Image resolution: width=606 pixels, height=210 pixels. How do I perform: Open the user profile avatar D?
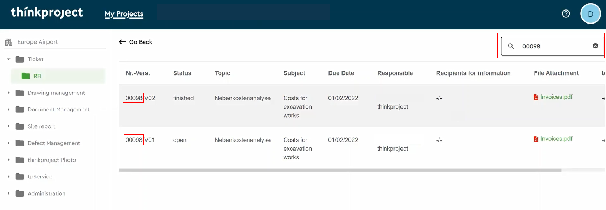pyautogui.click(x=590, y=14)
